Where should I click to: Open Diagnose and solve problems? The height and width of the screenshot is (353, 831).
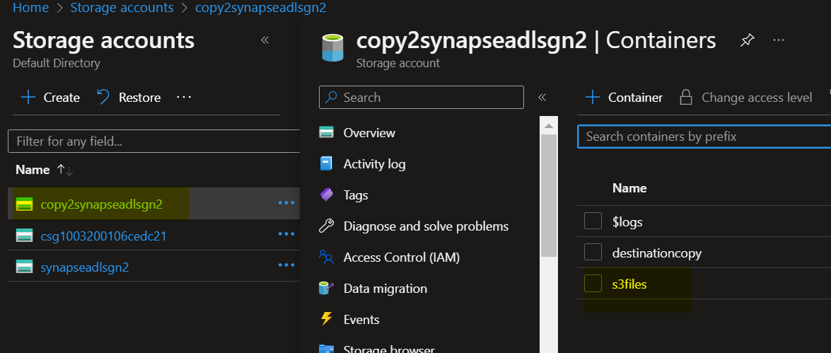coord(426,226)
